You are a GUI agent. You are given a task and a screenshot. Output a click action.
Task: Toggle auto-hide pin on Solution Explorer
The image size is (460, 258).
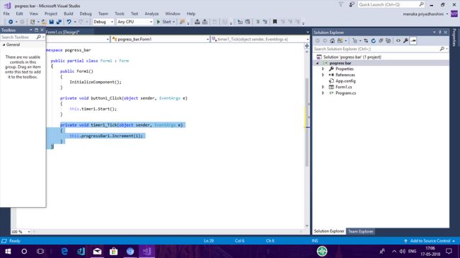439,33
